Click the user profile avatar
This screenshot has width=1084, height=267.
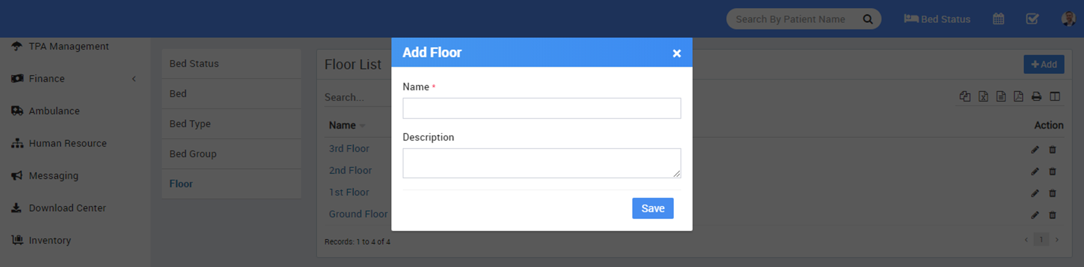1068,19
